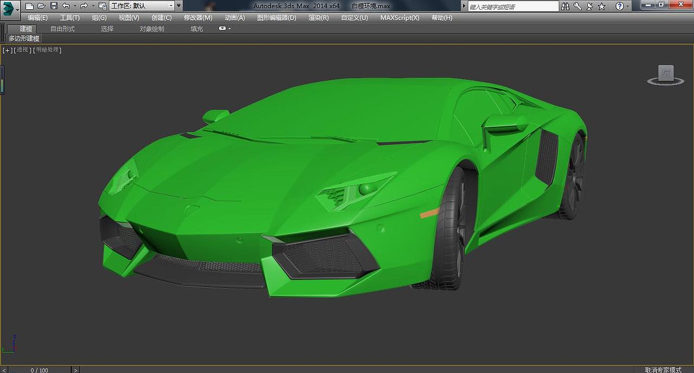This screenshot has height=373, width=694.
Task: Open the 帮助(H) menu
Action: 442,17
